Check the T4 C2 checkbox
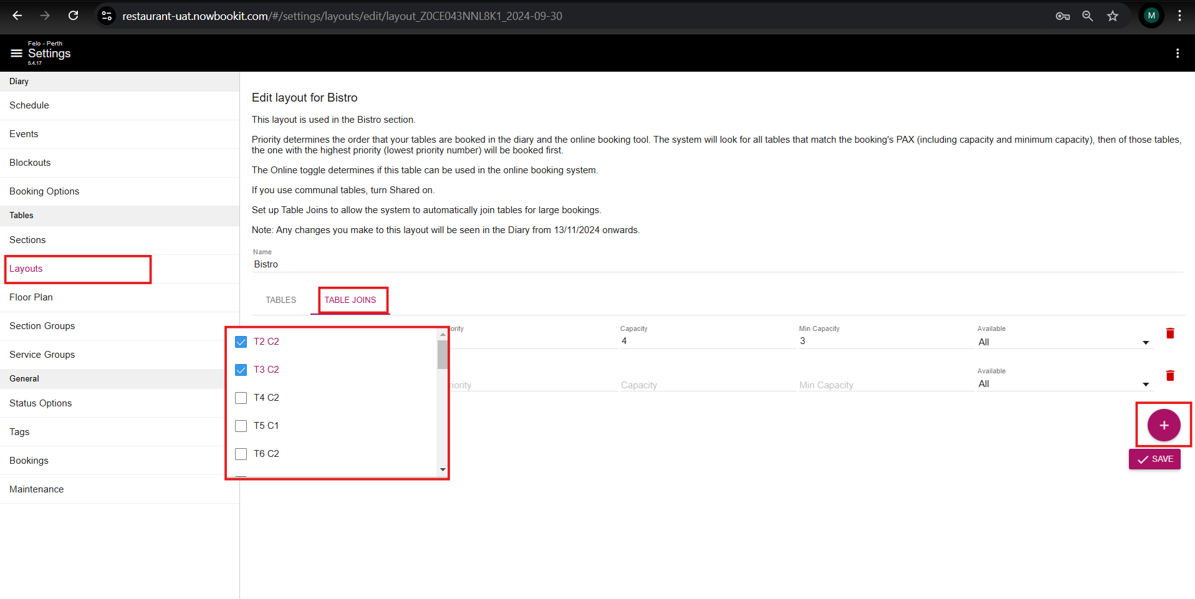 tap(241, 398)
